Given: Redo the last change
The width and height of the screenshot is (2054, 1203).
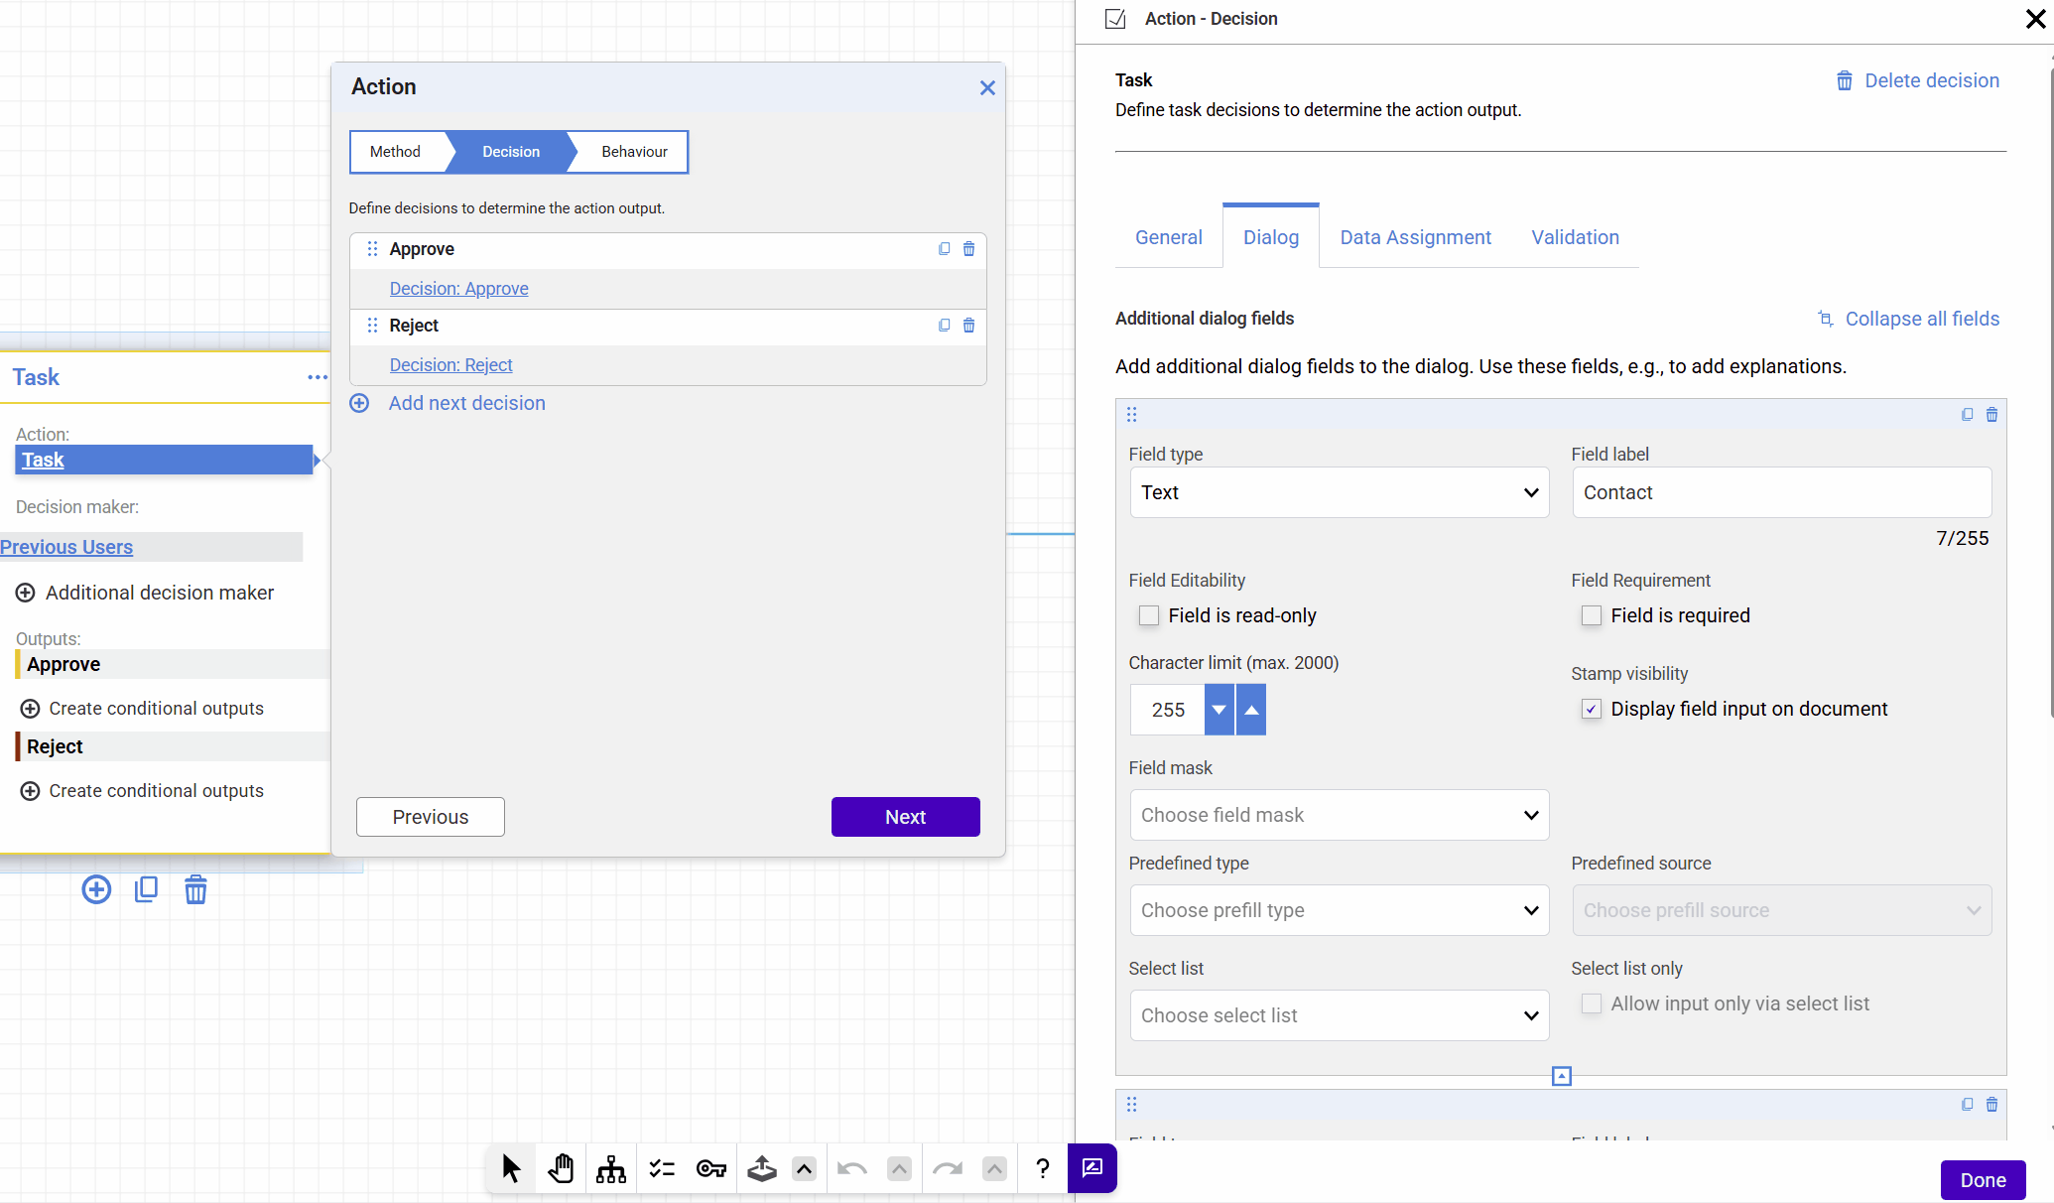Looking at the screenshot, I should [x=948, y=1168].
